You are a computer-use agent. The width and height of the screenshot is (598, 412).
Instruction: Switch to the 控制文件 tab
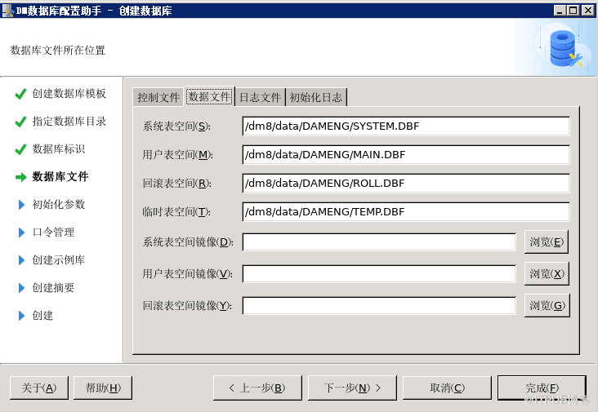158,97
